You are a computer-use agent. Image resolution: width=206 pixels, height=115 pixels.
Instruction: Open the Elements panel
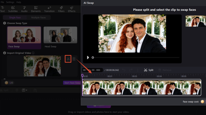pyautogui.click(x=36, y=9)
